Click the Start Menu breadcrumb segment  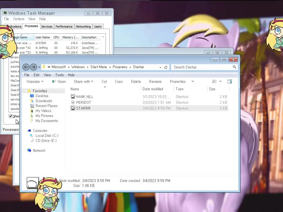(x=99, y=67)
